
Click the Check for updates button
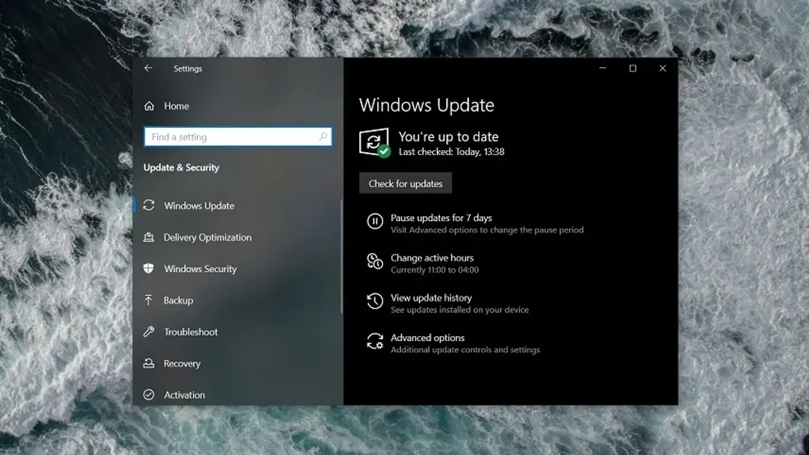click(405, 184)
